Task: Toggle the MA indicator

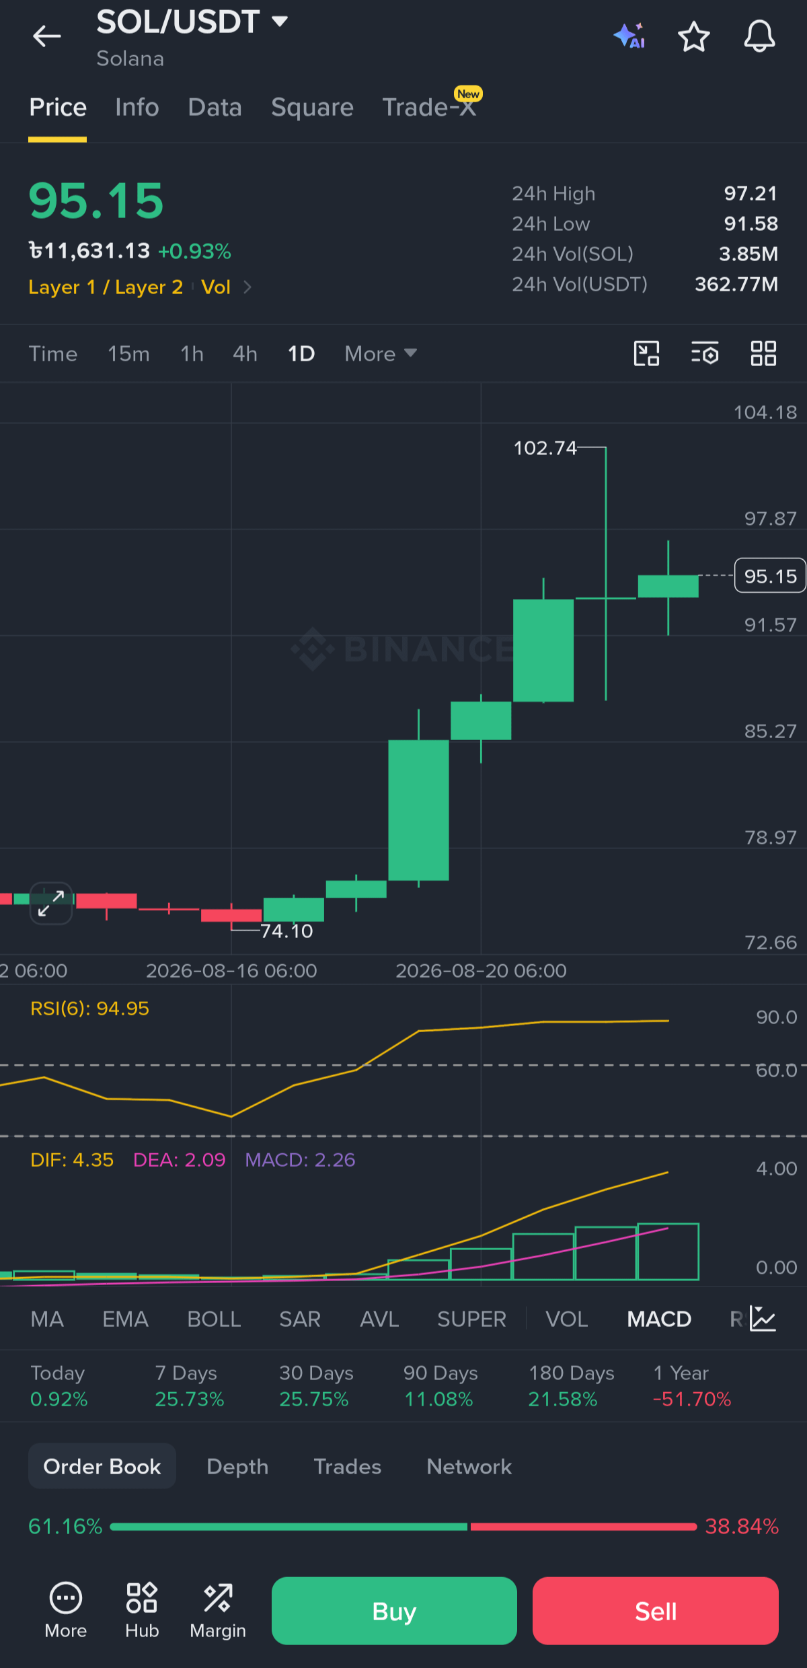Action: tap(47, 1319)
